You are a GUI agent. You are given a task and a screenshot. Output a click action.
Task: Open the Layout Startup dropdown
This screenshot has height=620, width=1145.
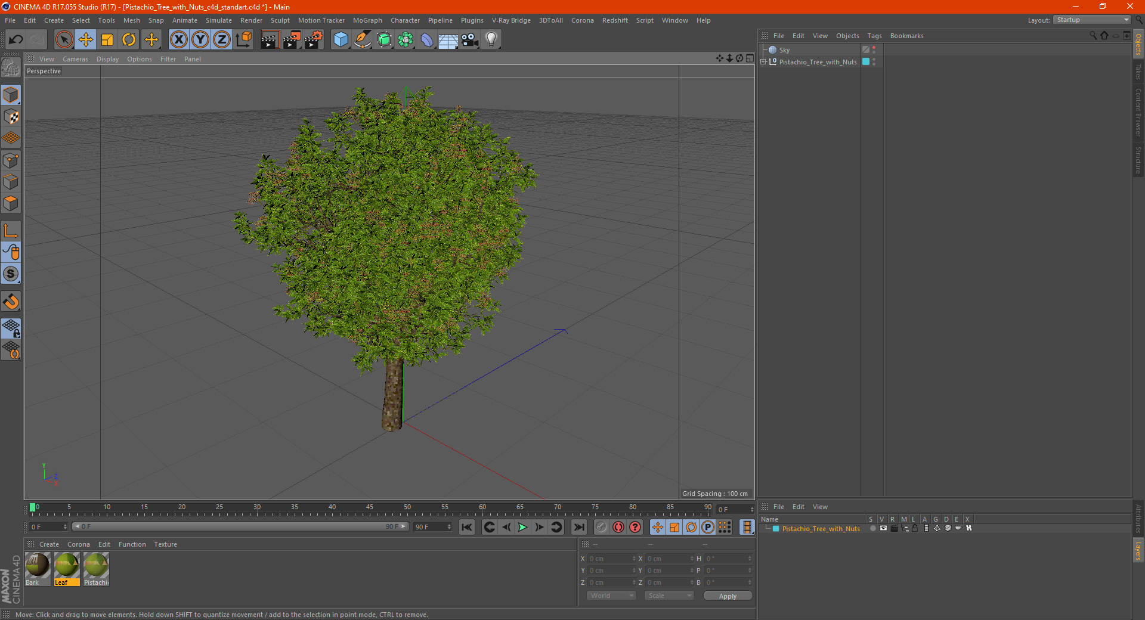click(1092, 20)
